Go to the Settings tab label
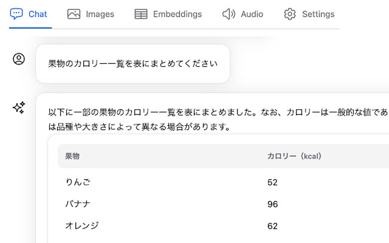 pyautogui.click(x=318, y=14)
